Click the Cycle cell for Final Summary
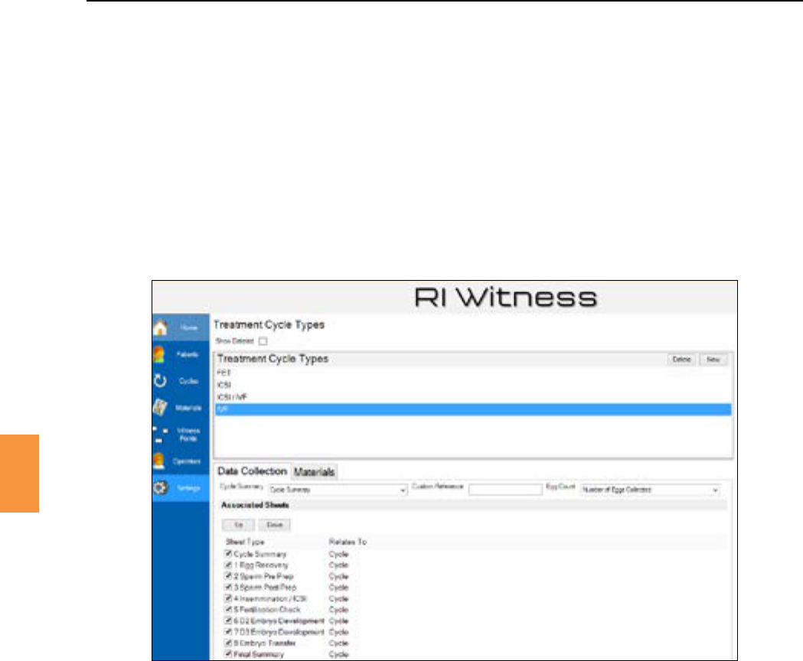The image size is (803, 661). tap(338, 654)
